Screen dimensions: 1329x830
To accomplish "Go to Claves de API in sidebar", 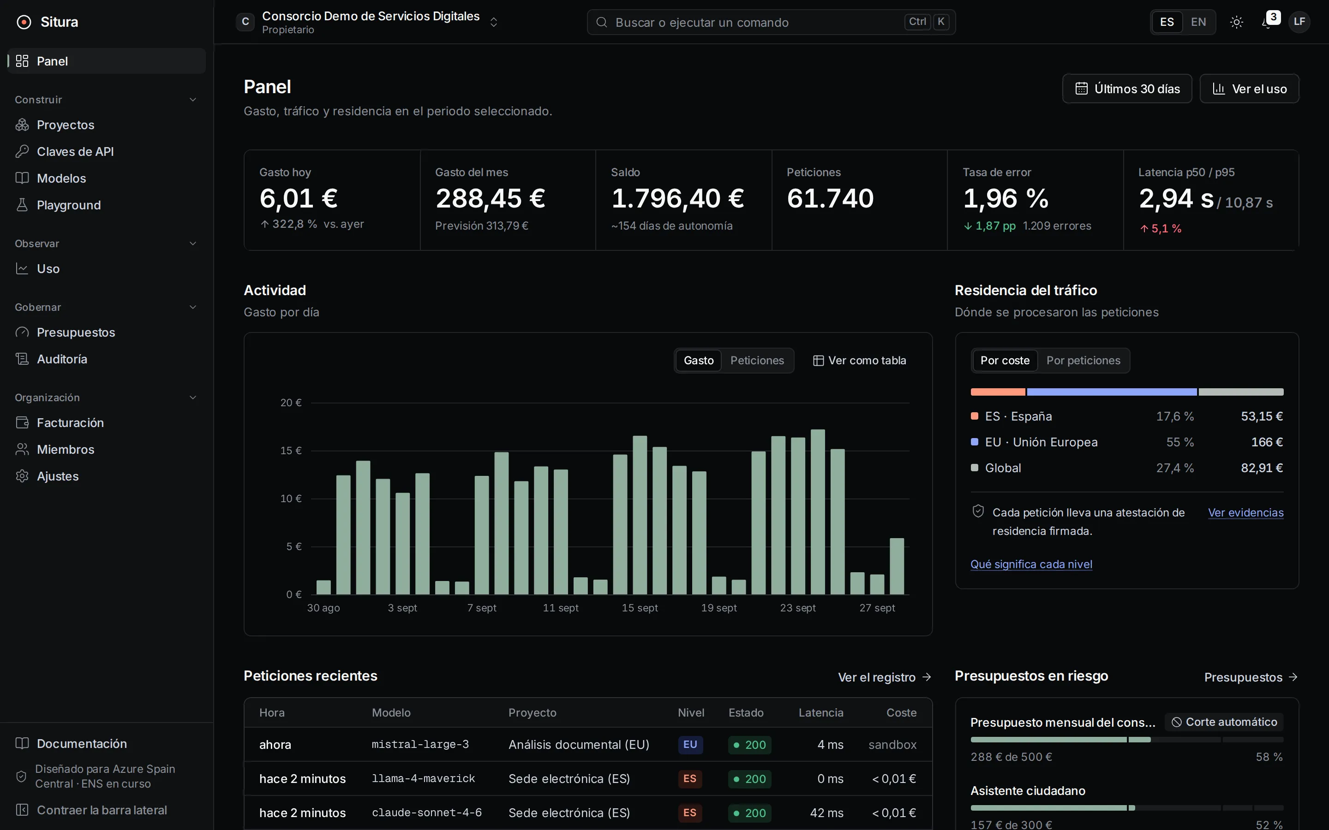I will coord(107,151).
